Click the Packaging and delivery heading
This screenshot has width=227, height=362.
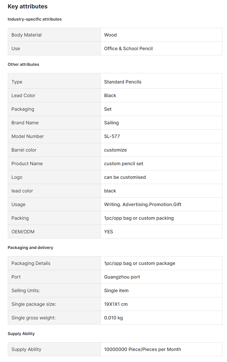click(x=30, y=248)
